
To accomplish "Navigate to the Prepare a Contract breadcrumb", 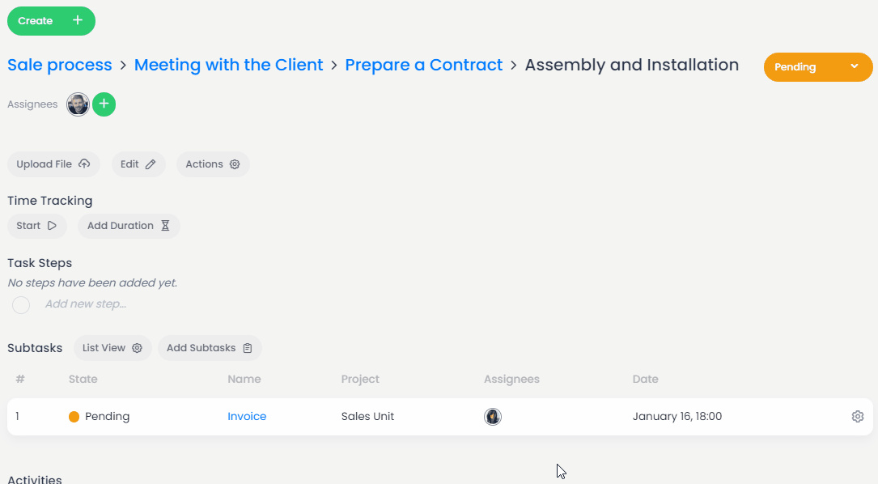I will click(x=423, y=65).
